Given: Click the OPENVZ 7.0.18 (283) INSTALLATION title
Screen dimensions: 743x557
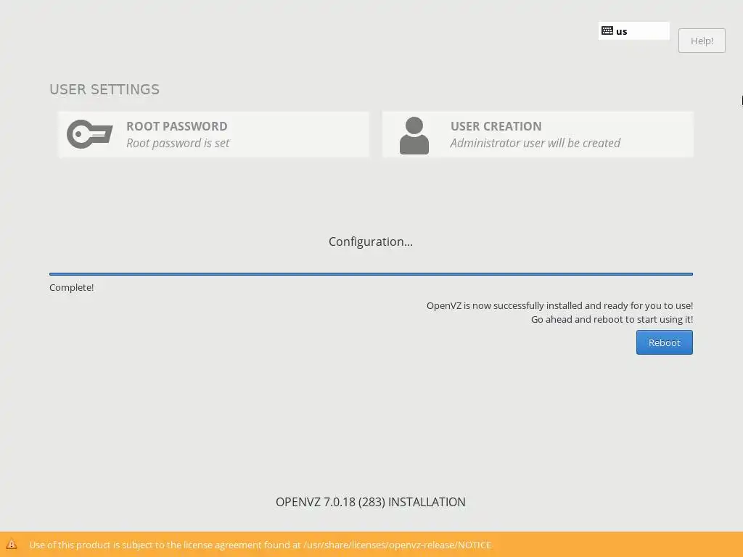Looking at the screenshot, I should pyautogui.click(x=371, y=502).
